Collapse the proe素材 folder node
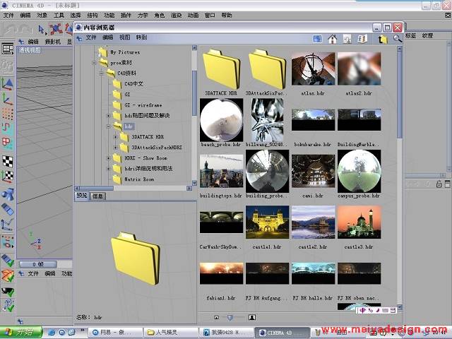 (x=93, y=62)
